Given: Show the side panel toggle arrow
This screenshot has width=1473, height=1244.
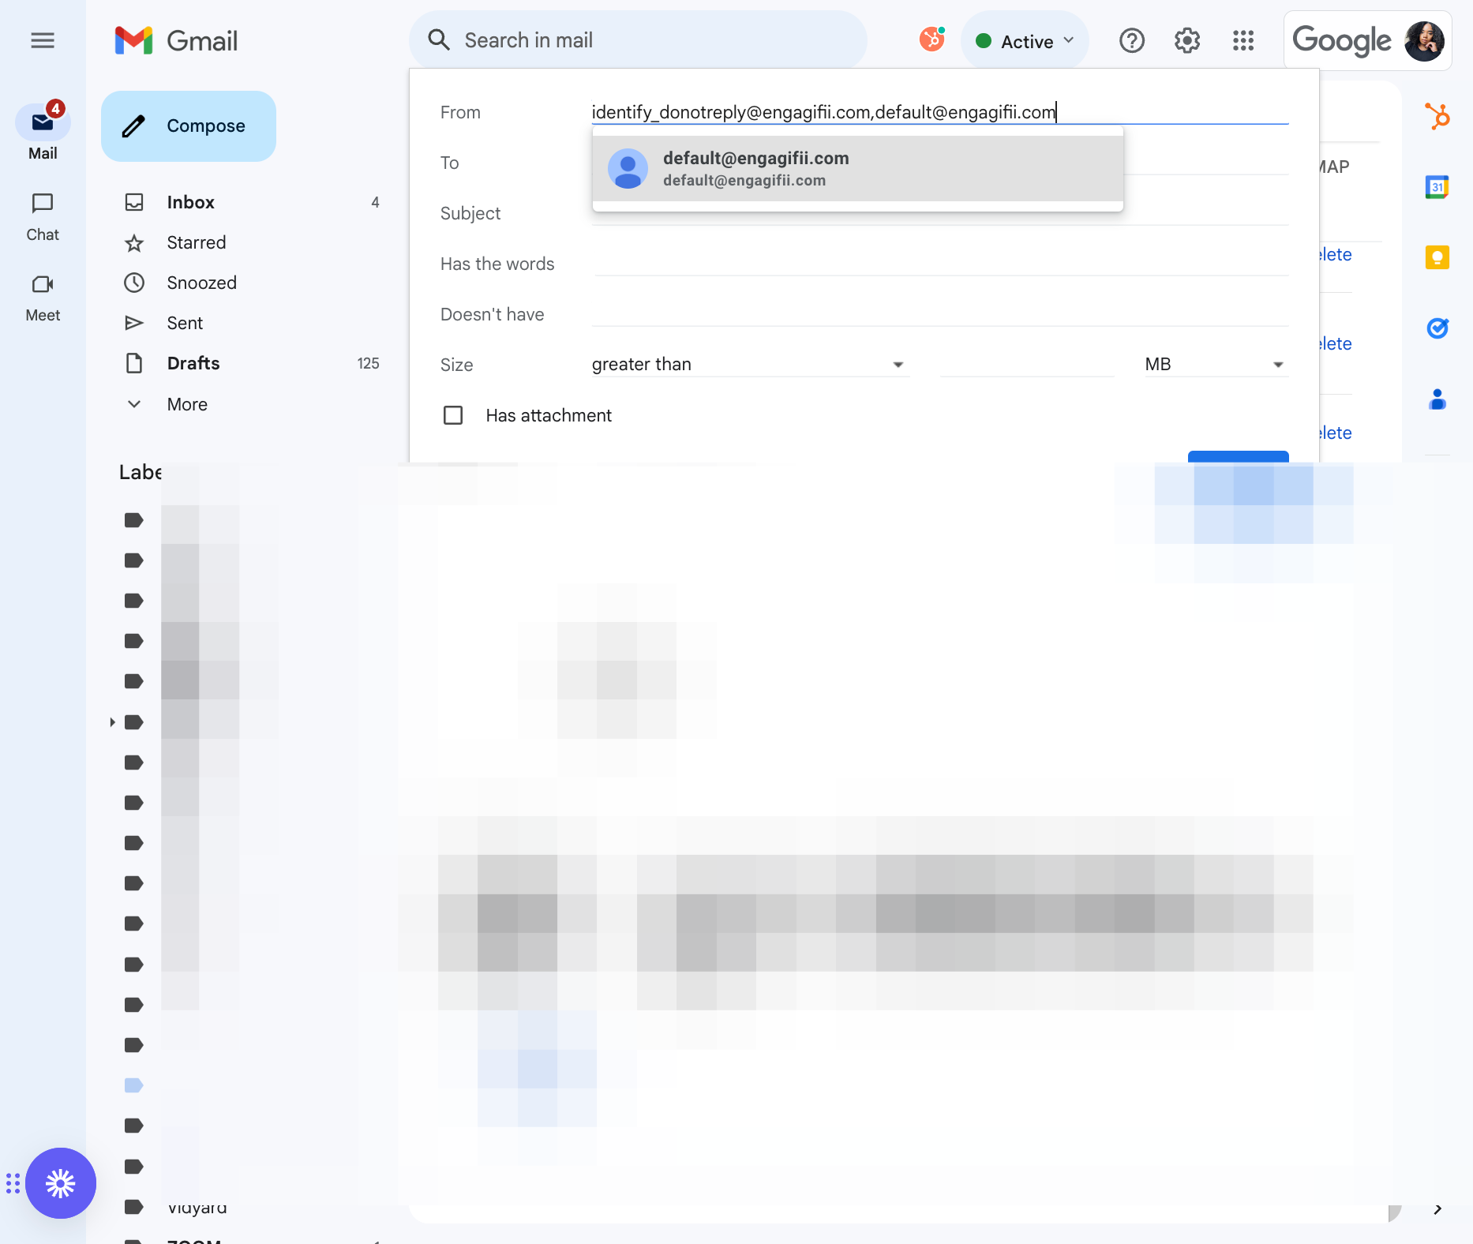Looking at the screenshot, I should pyautogui.click(x=1437, y=1209).
